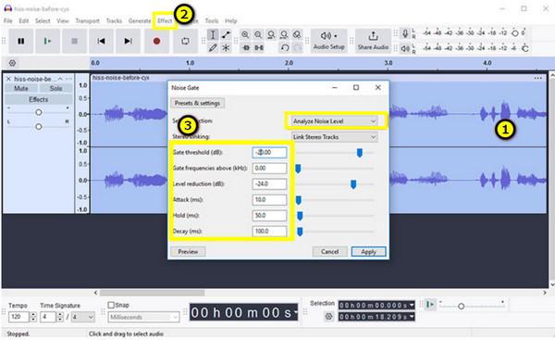Image resolution: width=555 pixels, height=340 pixels.
Task: Adjust the track pan L-R slider
Action: tap(39, 127)
